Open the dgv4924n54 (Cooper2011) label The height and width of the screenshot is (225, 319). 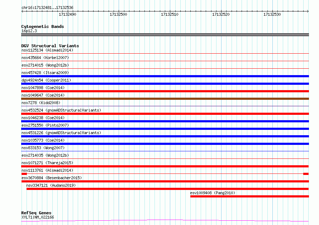46,80
